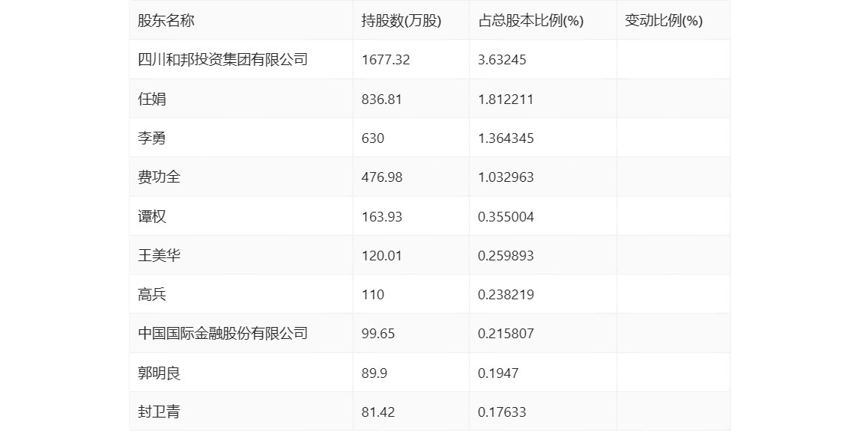Click the value 81.42
The image size is (860, 431).
pyautogui.click(x=378, y=412)
